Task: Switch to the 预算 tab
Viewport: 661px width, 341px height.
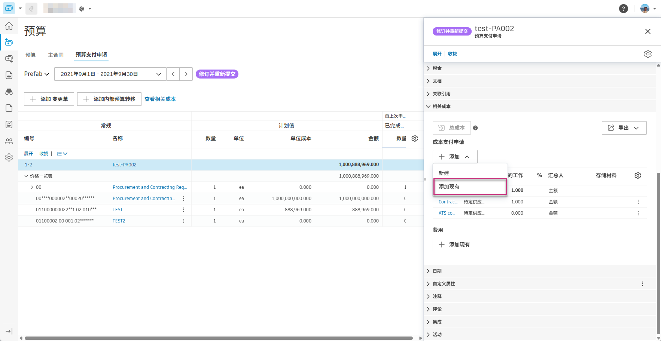Action: (31, 55)
